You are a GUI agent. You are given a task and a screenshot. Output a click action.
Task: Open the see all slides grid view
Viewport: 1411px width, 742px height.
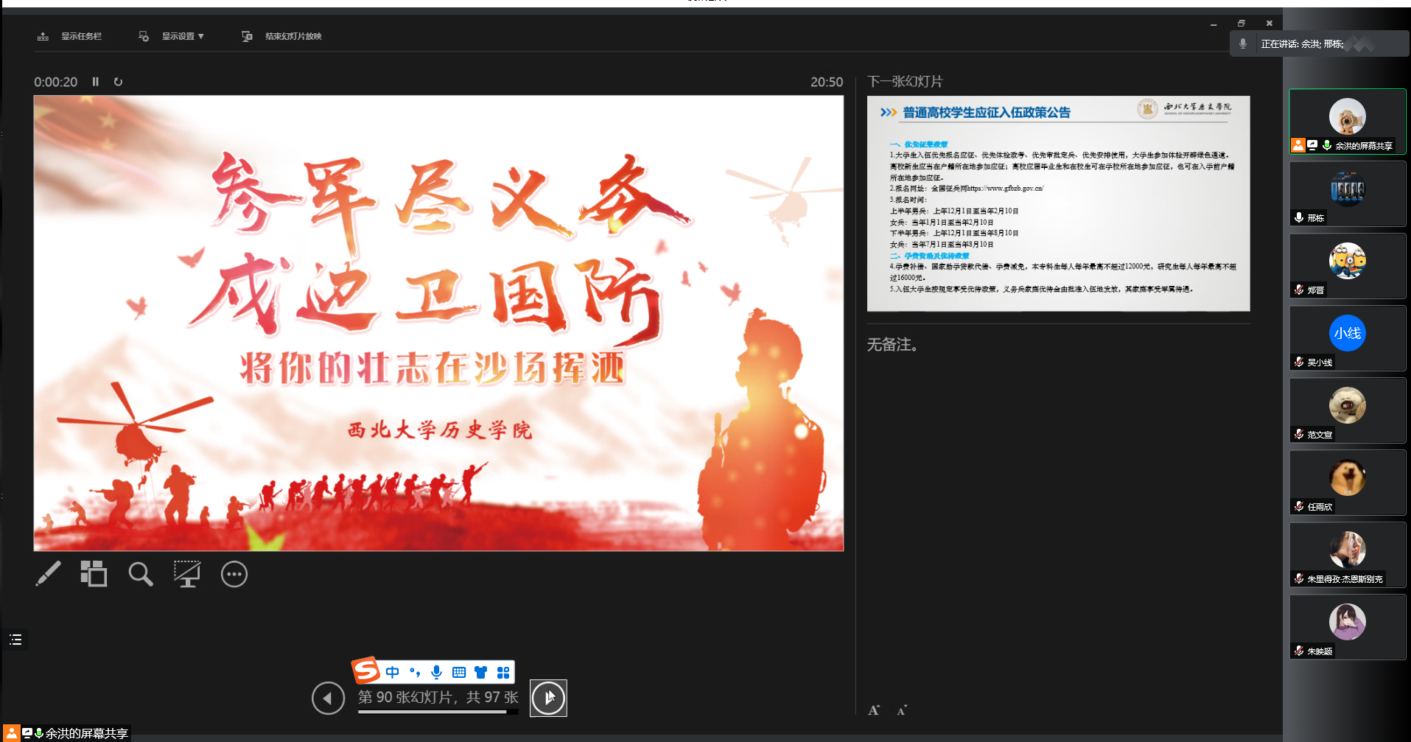point(94,574)
